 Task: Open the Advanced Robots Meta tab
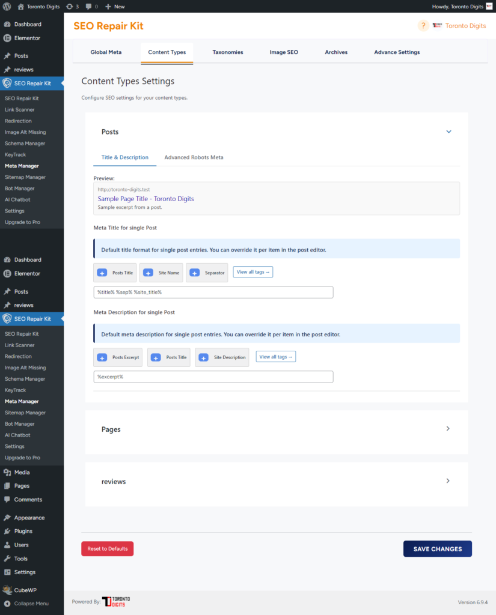[x=194, y=157]
